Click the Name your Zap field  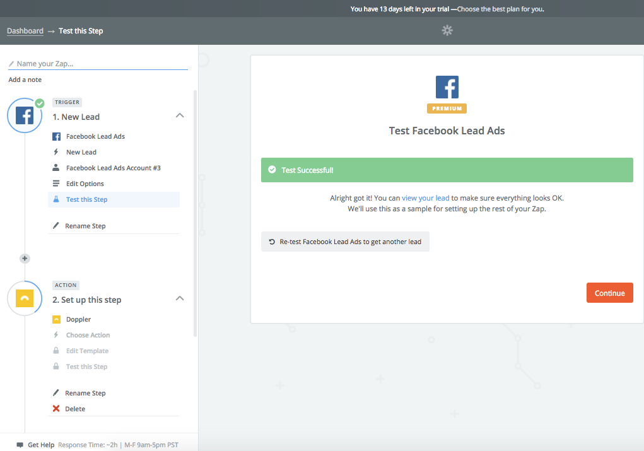coord(98,64)
